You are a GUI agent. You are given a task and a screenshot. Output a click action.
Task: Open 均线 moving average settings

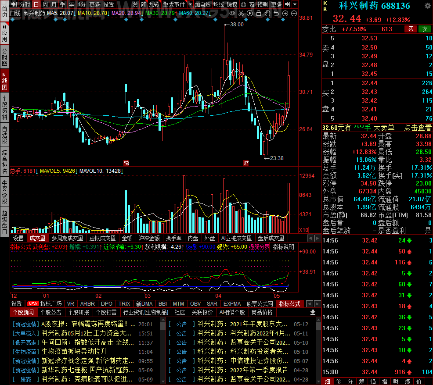tap(218, 4)
